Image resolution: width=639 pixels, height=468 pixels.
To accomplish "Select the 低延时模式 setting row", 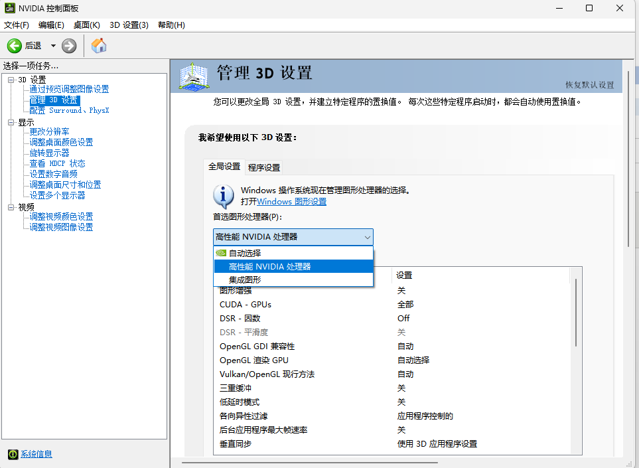I will [x=391, y=402].
